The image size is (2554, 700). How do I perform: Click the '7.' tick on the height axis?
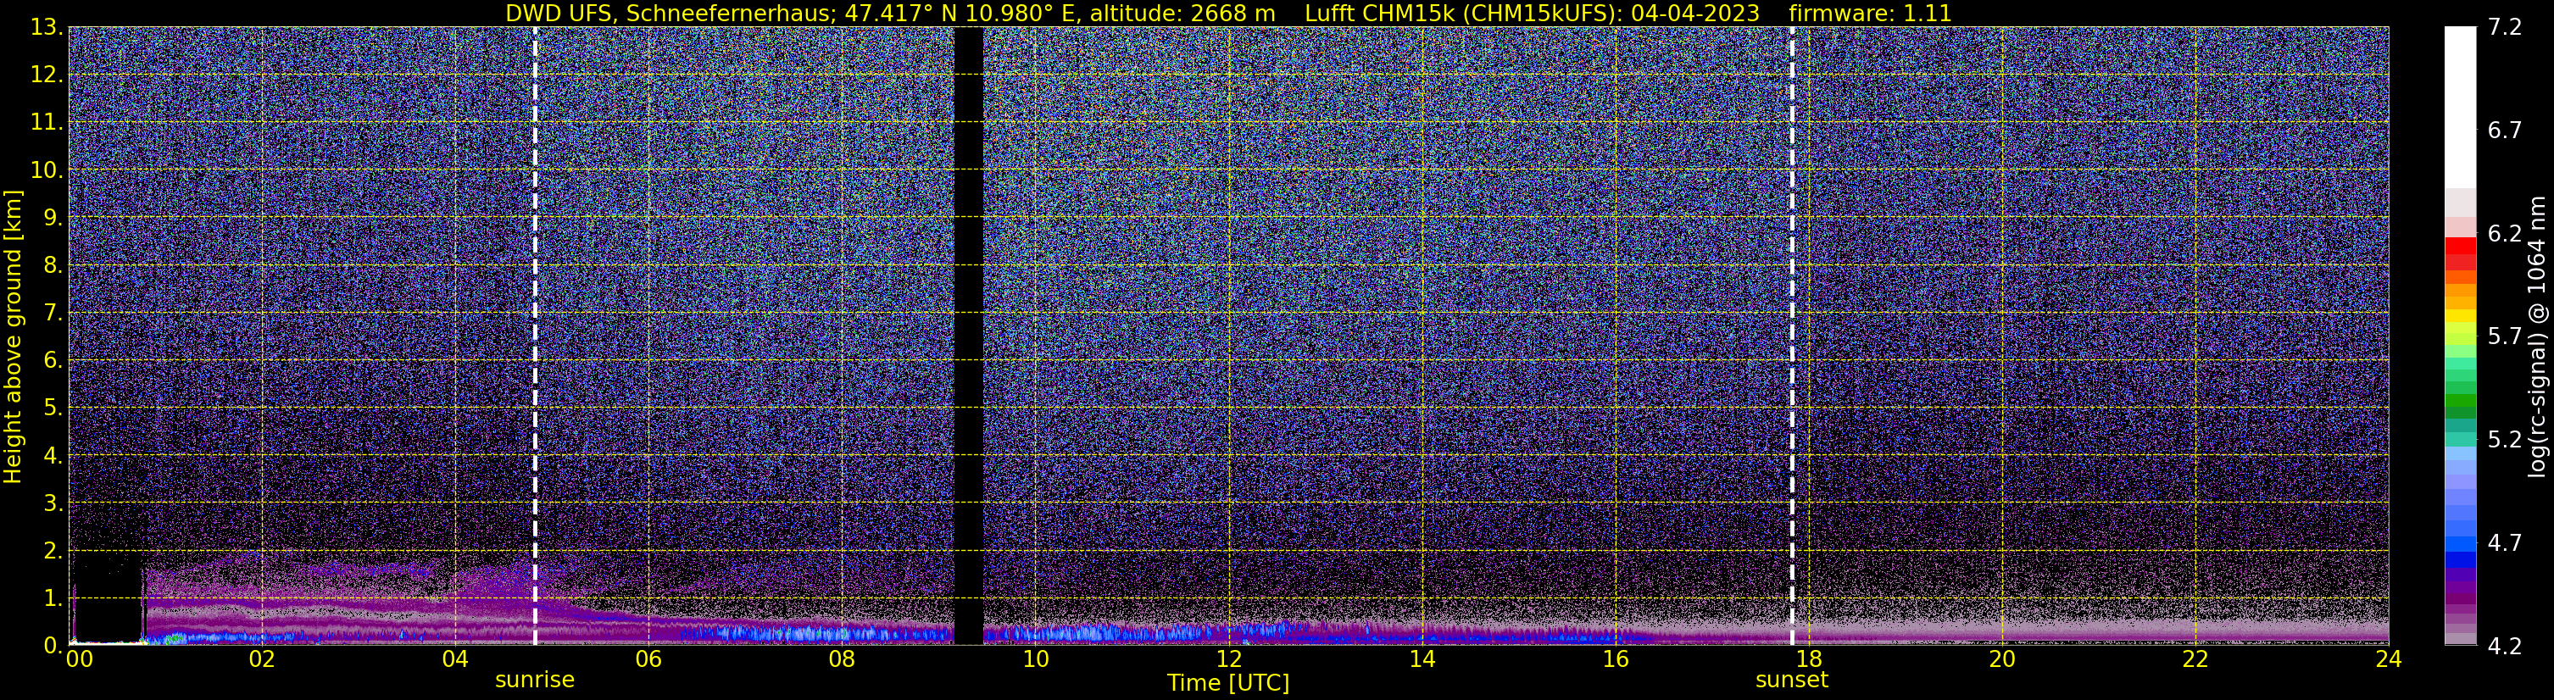[x=53, y=314]
